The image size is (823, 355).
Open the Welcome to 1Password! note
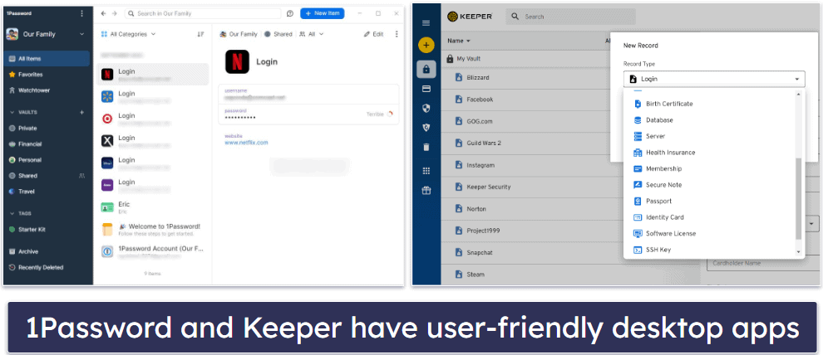coord(153,229)
